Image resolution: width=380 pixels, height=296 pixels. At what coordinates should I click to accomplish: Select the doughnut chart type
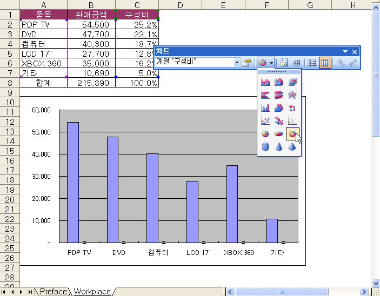click(292, 134)
